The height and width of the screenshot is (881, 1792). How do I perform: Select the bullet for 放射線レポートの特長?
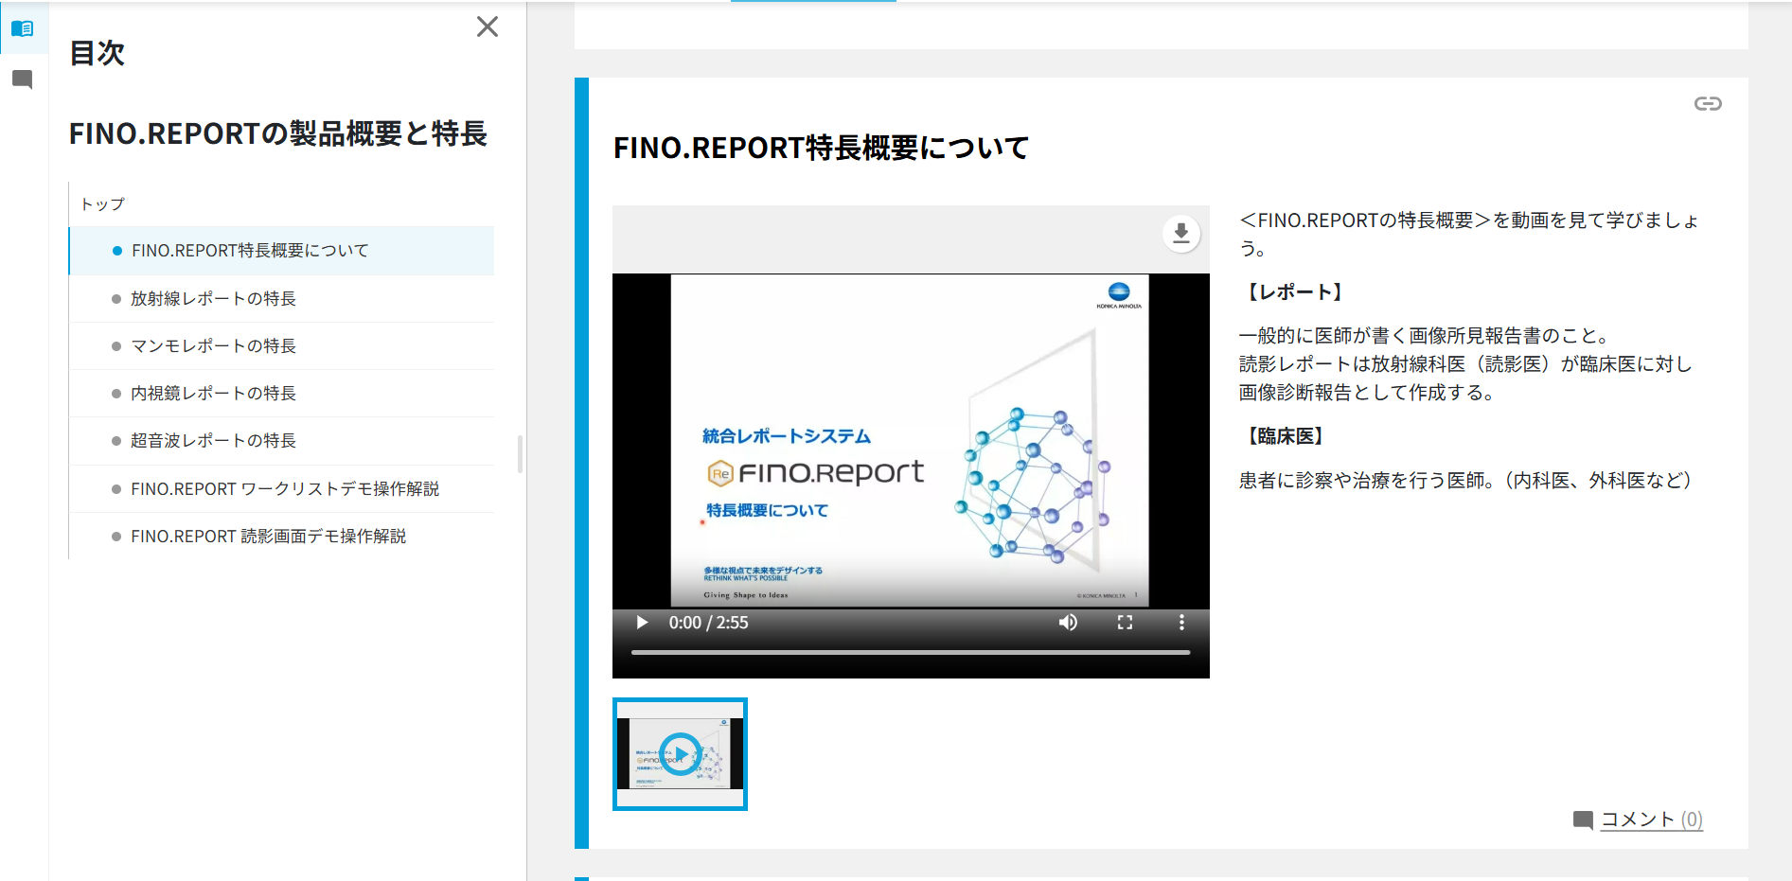tap(116, 298)
